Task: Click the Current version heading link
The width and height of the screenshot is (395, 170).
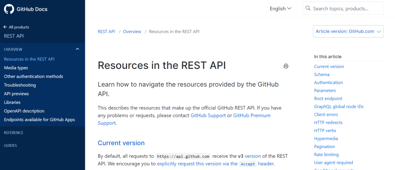Action: 121,143
